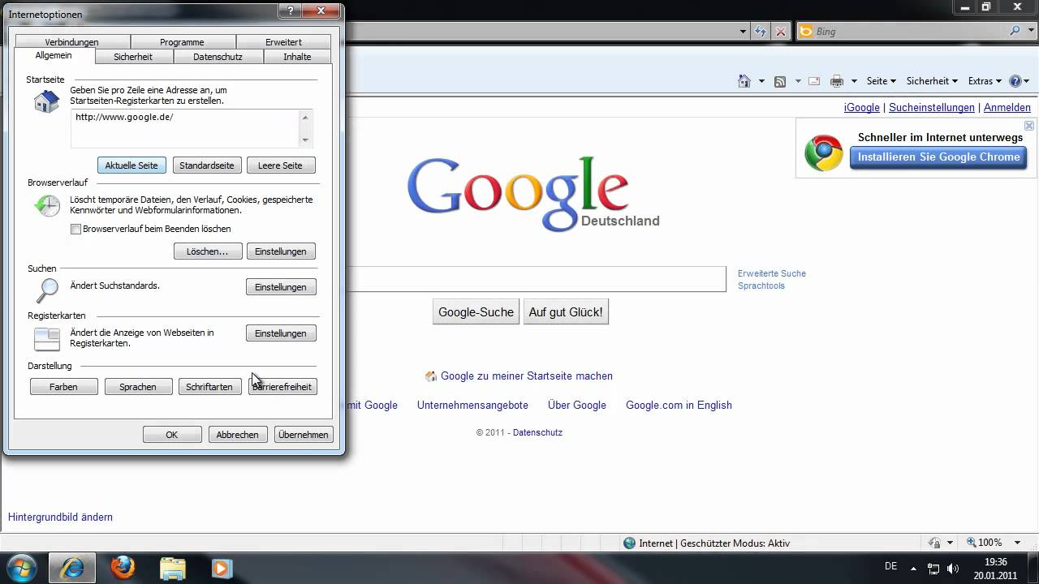Click the Internet Explorer taskbar icon
1039x584 pixels.
click(x=72, y=569)
